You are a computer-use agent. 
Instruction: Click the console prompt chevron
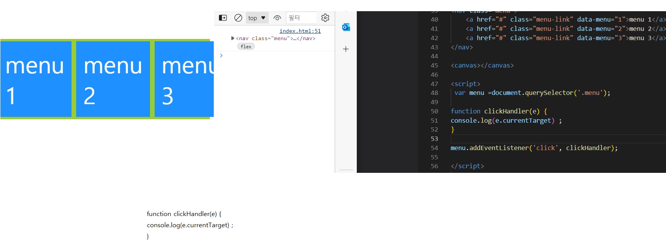[x=221, y=56]
